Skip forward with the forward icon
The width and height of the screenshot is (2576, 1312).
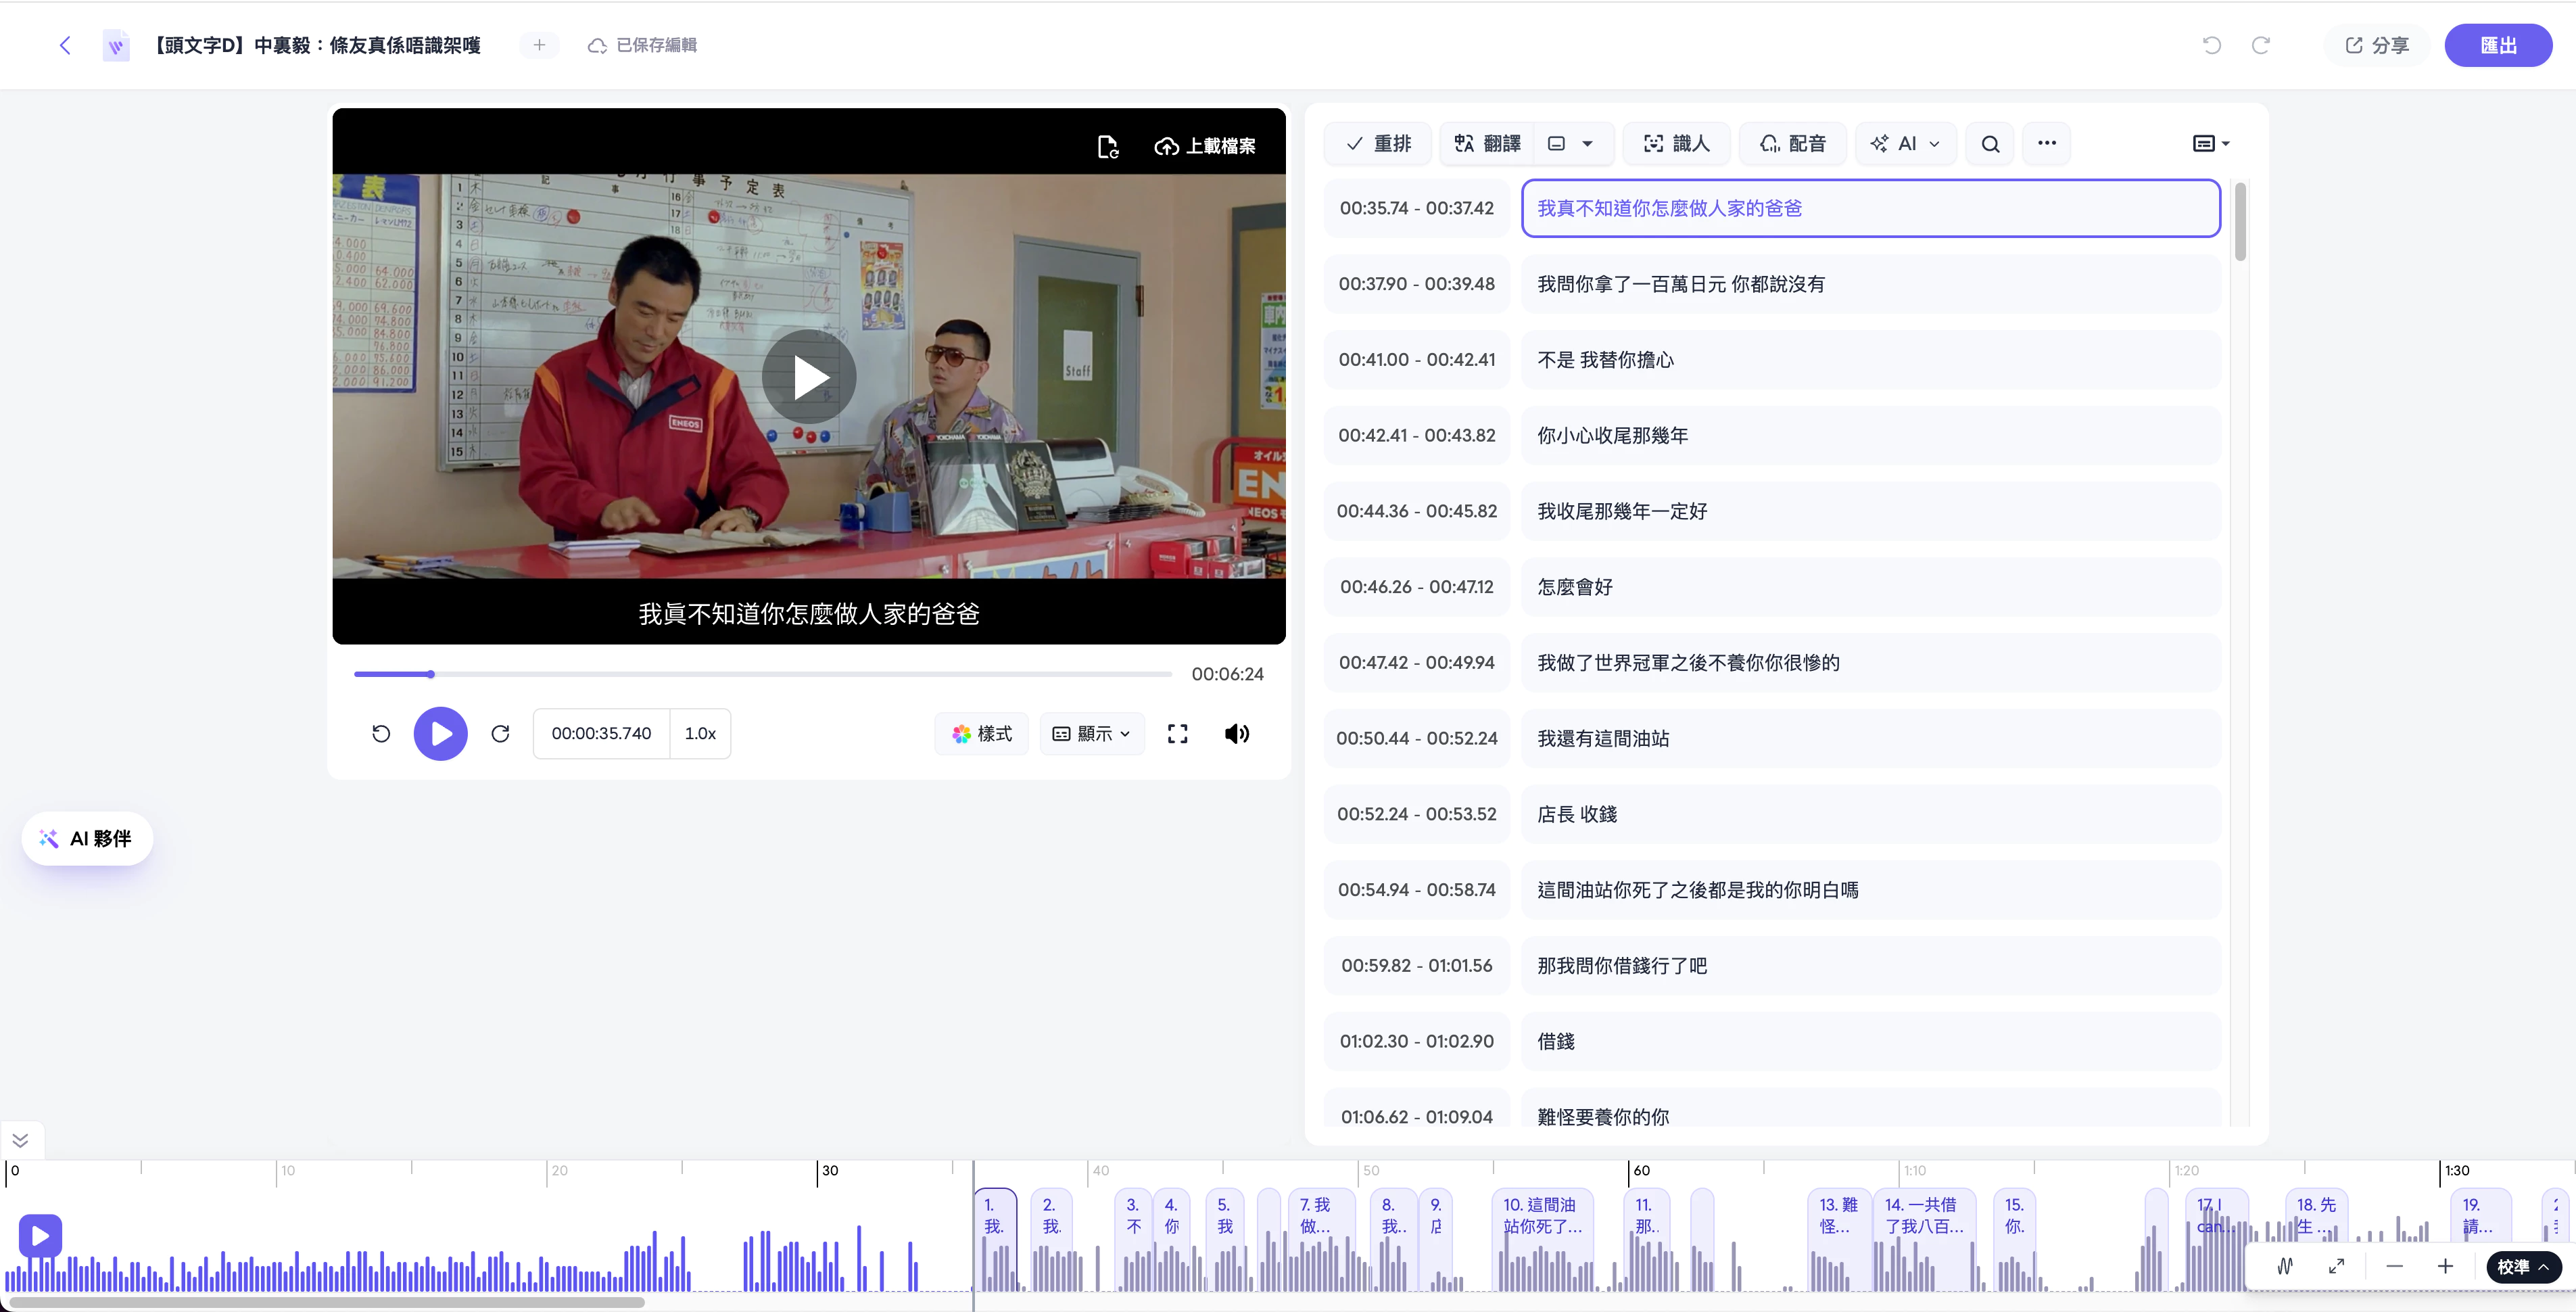[x=500, y=734]
